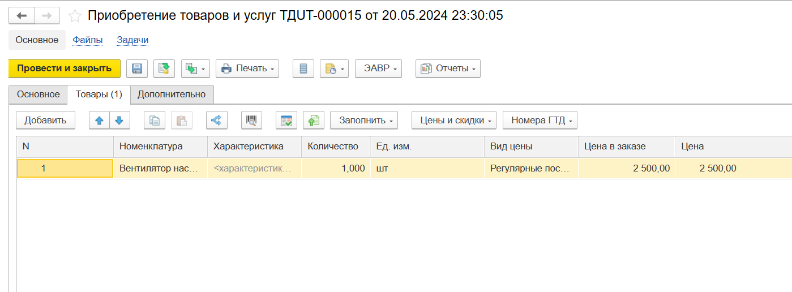
Task: Move the row down with blue arrow
Action: pyautogui.click(x=119, y=120)
